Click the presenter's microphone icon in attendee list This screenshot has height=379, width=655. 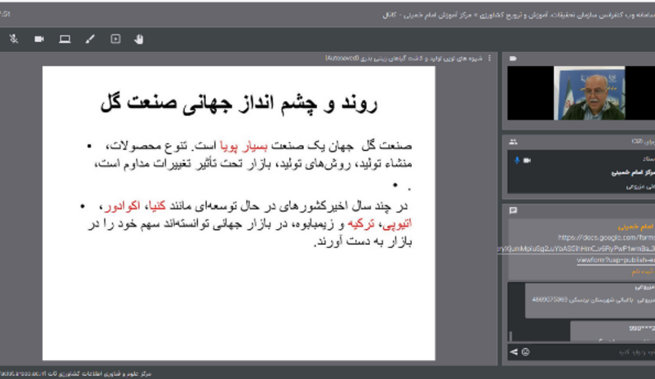(x=517, y=160)
